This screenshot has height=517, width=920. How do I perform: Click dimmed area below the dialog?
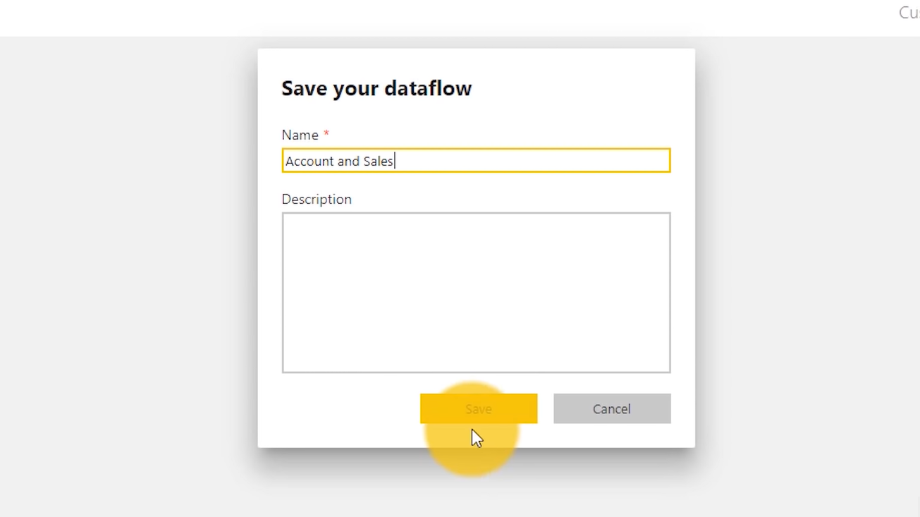coord(476,487)
